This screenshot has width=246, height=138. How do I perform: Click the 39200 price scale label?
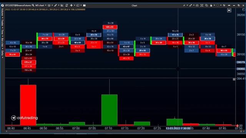[241, 15]
